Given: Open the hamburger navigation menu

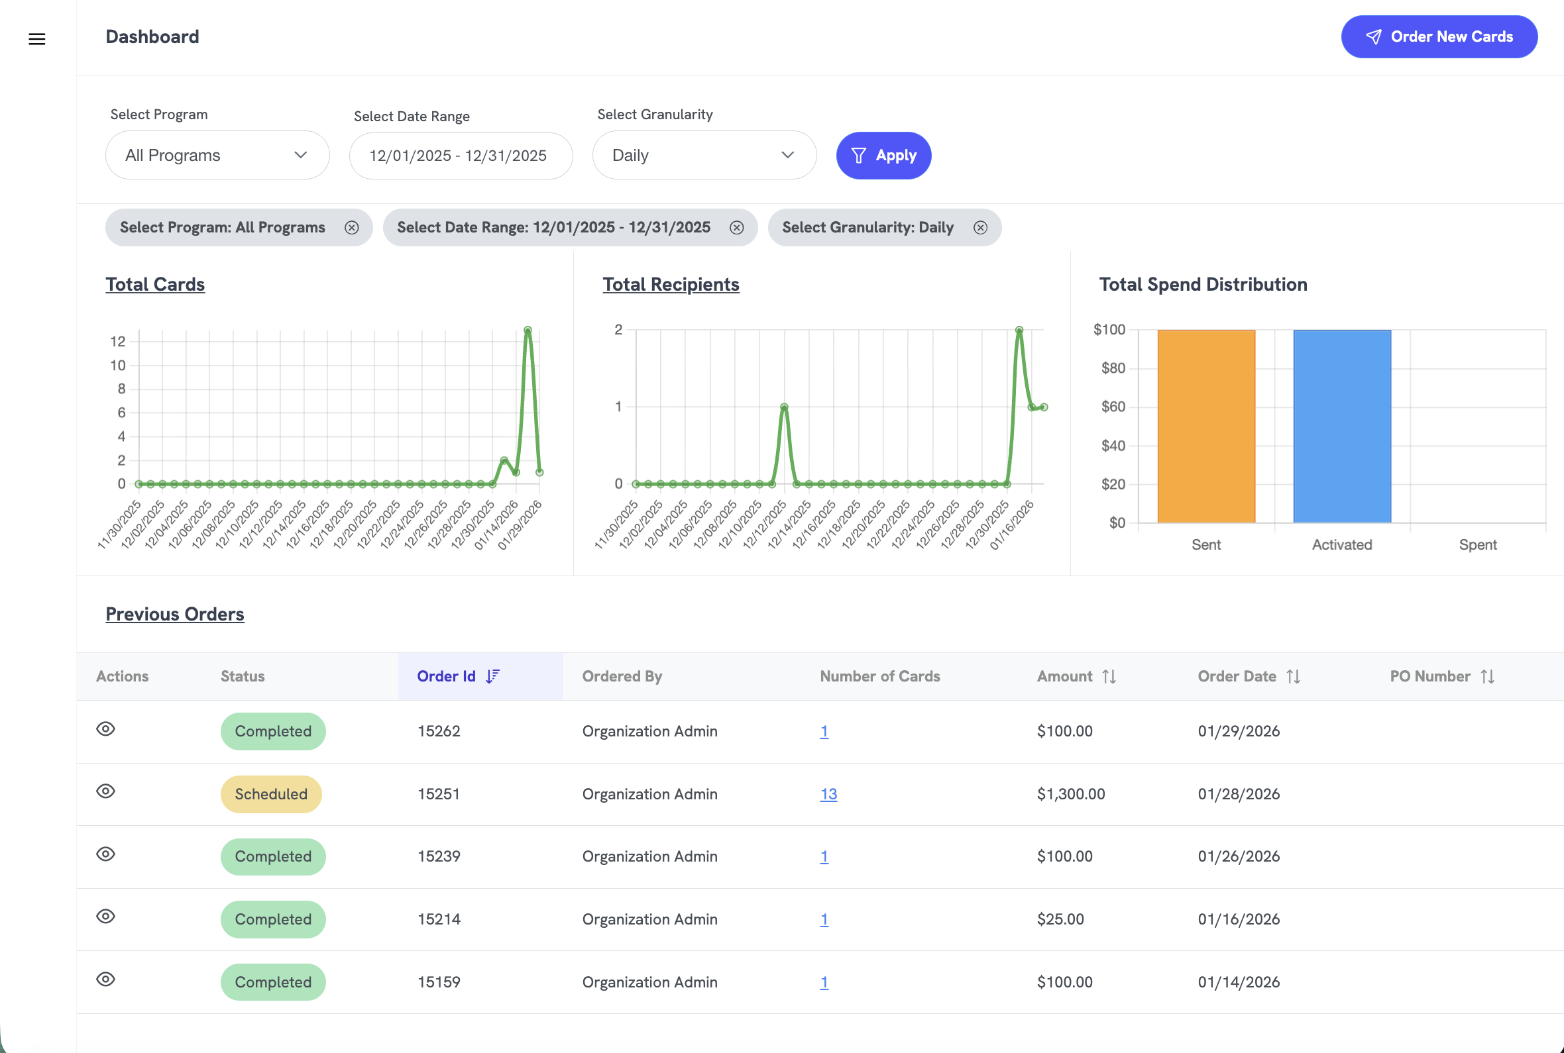Looking at the screenshot, I should (37, 38).
